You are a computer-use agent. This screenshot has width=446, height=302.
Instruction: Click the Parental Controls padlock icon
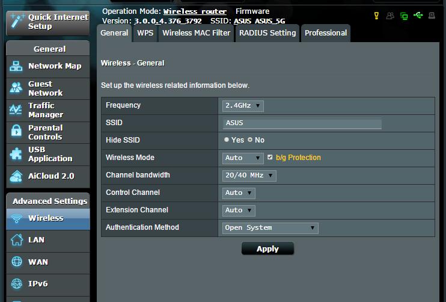(16, 131)
